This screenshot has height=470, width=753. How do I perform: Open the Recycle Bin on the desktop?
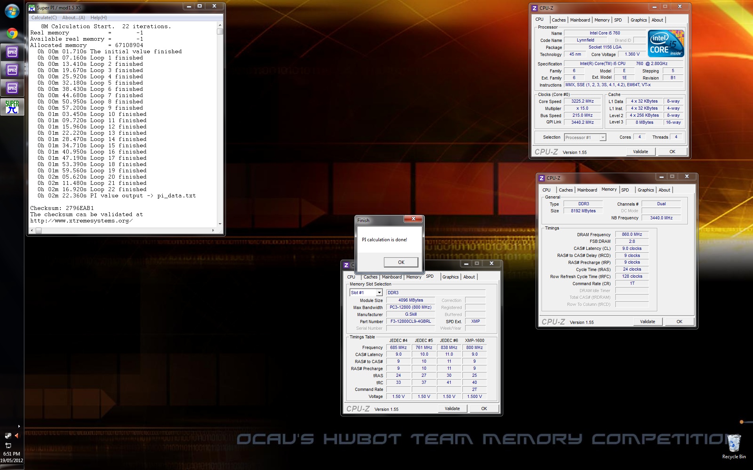734,446
